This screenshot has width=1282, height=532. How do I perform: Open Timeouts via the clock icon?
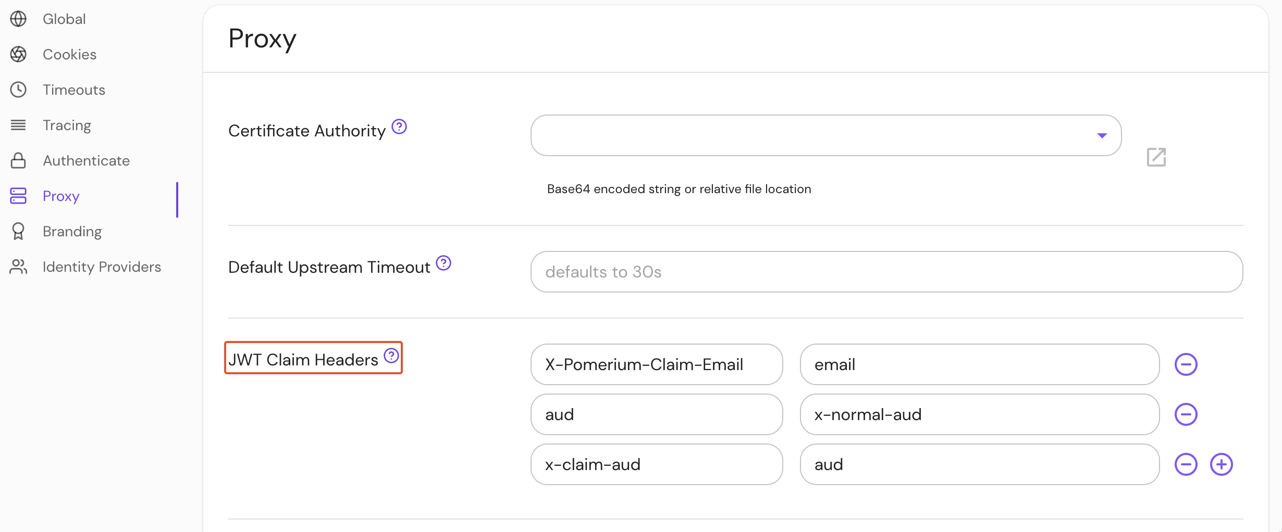pos(19,90)
